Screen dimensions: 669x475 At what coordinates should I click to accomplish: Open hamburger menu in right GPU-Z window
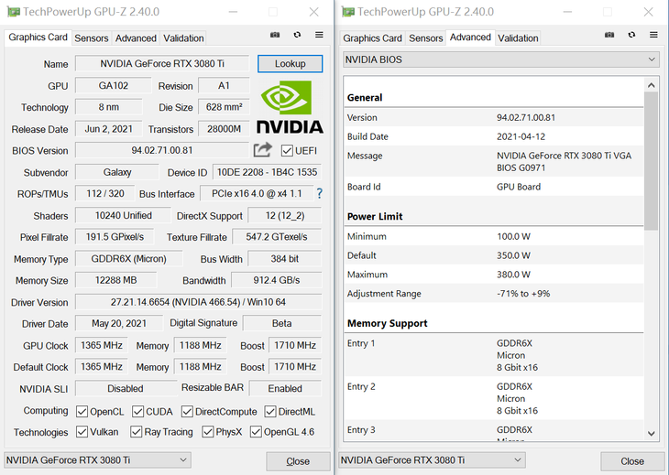tap(653, 35)
